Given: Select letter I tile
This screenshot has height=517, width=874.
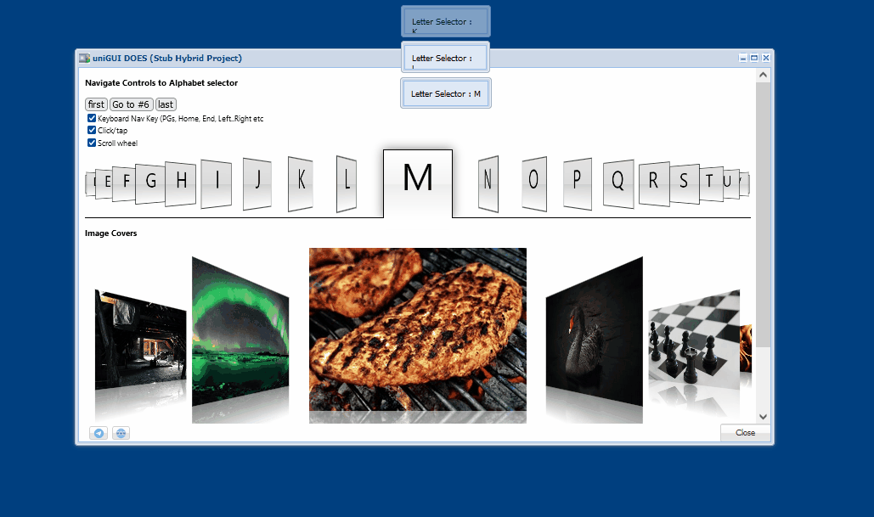Looking at the screenshot, I should click(x=217, y=183).
